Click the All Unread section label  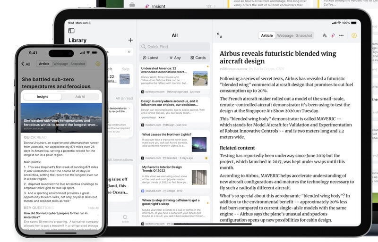(124, 98)
